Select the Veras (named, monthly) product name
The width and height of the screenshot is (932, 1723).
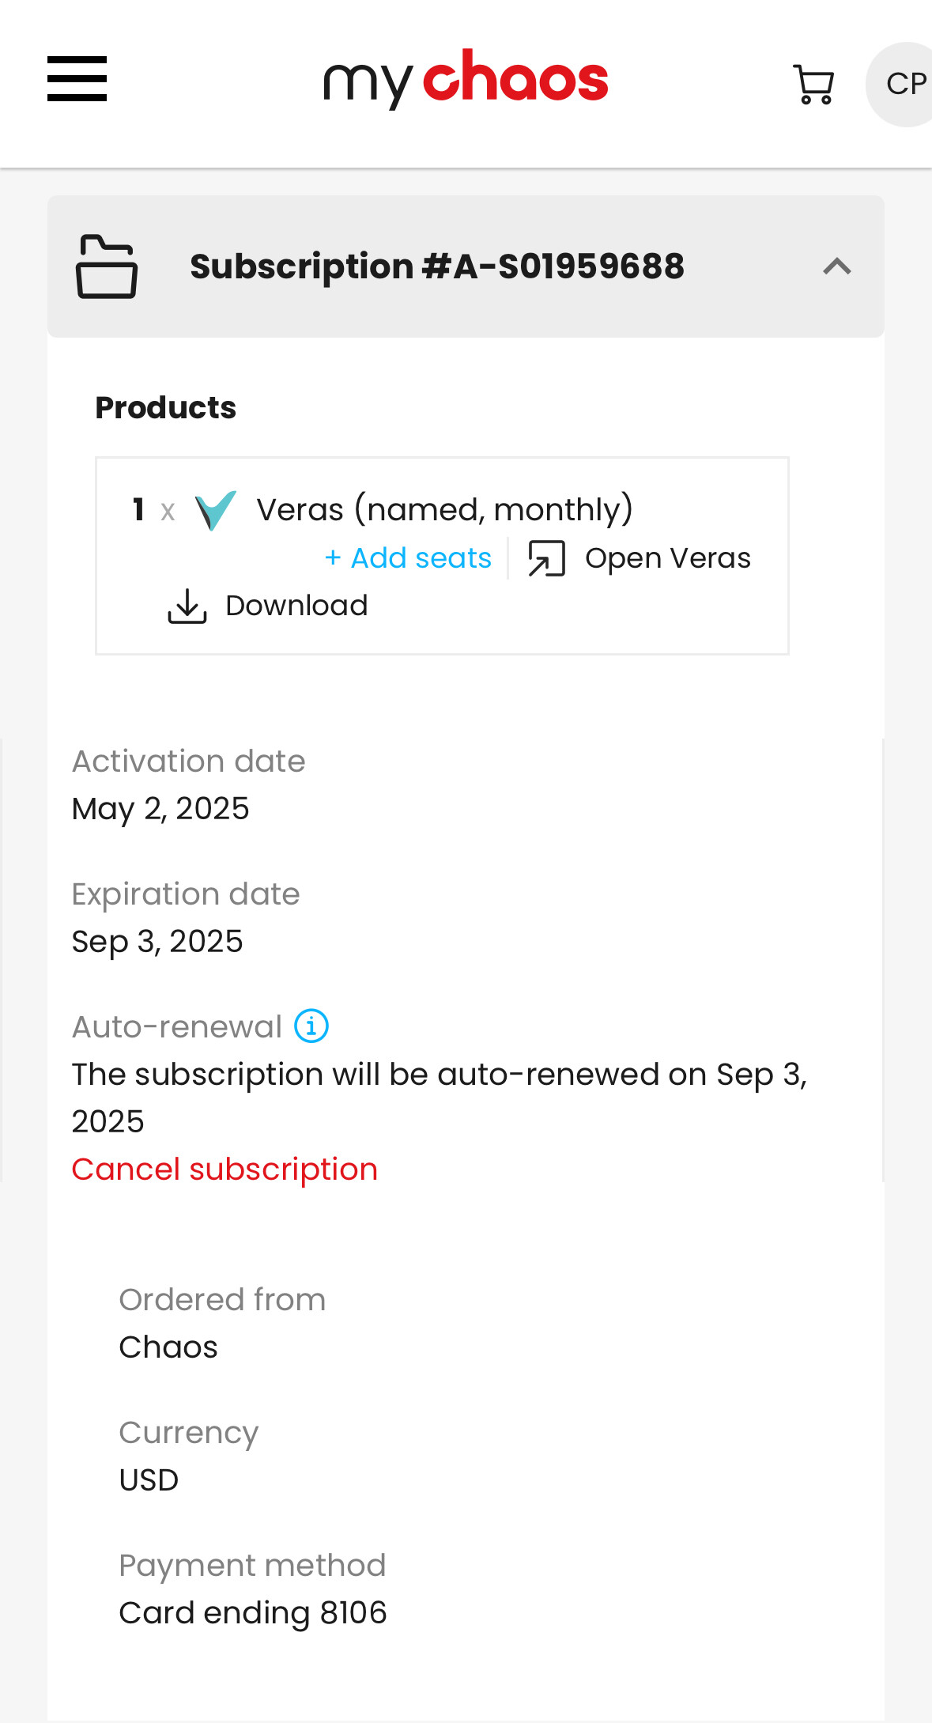click(x=444, y=509)
